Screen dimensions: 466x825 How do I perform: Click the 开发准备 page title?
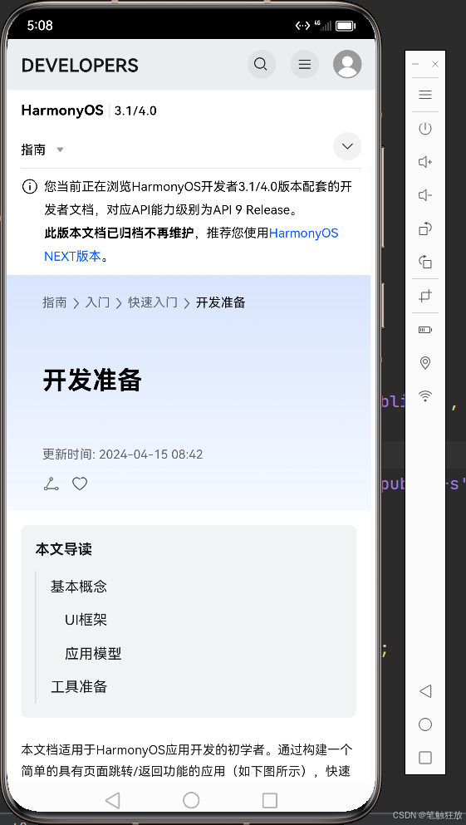pyautogui.click(x=92, y=380)
